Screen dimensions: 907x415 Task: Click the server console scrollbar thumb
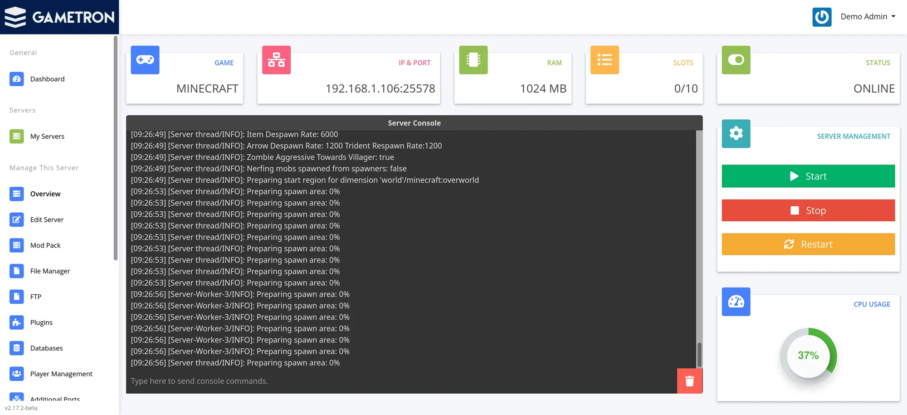click(699, 354)
